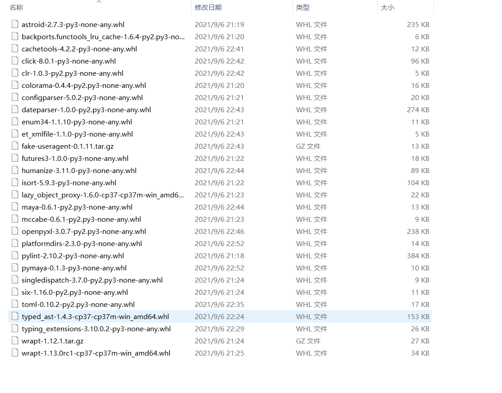Viewport: 502px width, 393px height.
Task: Select dateparser-1.0.0-py2.py3-none-any.whl file name
Action: coord(86,110)
